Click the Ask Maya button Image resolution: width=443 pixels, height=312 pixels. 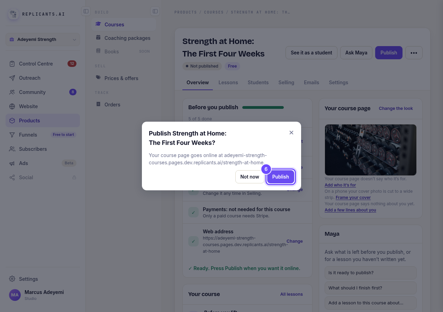[x=356, y=53]
